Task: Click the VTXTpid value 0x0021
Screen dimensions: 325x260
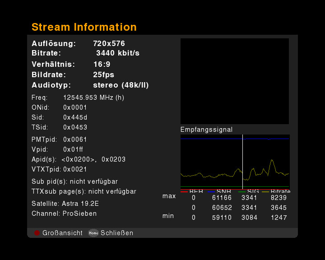Action: click(75, 169)
